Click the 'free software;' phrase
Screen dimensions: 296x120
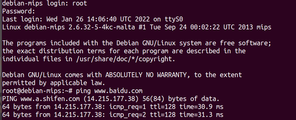[245, 43]
